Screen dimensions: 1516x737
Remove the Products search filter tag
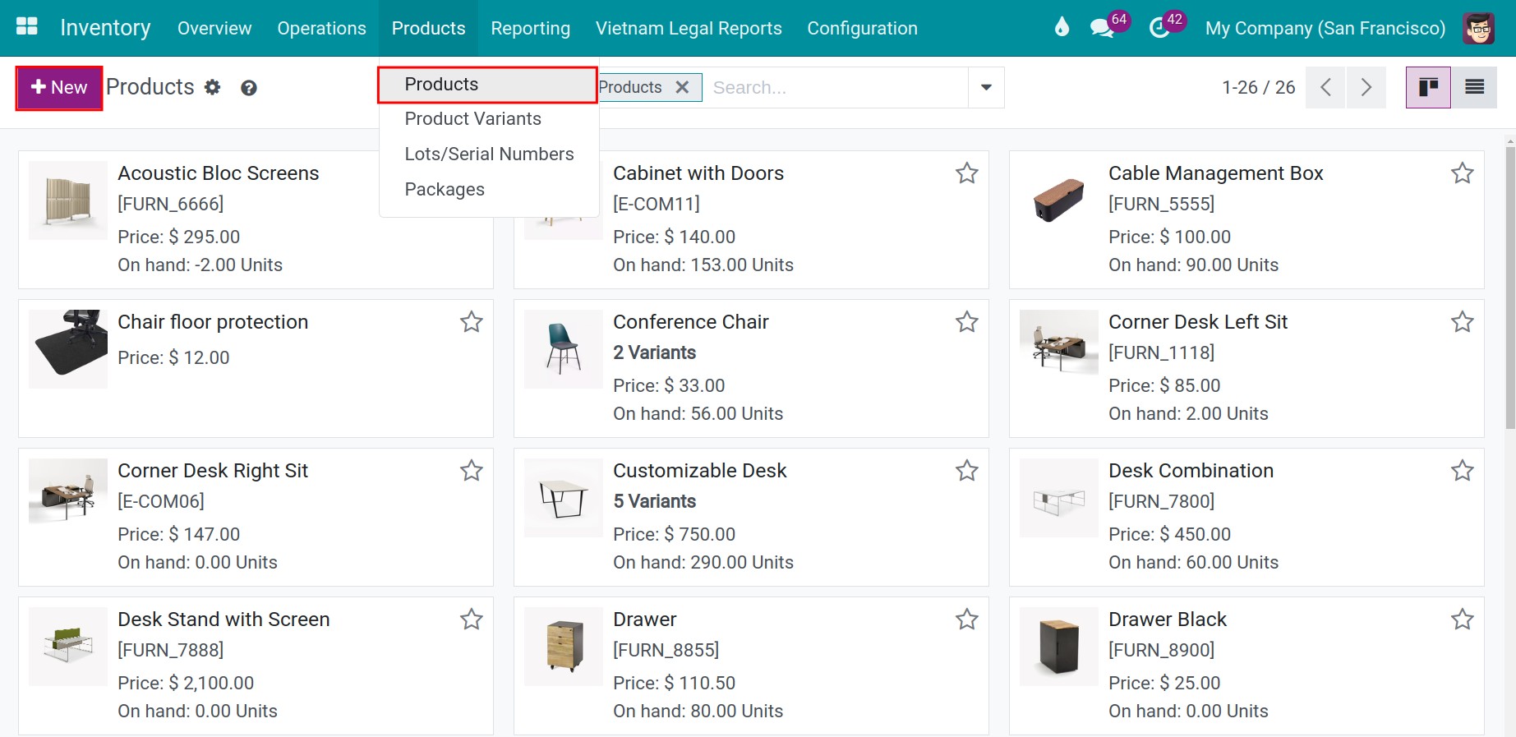[682, 87]
